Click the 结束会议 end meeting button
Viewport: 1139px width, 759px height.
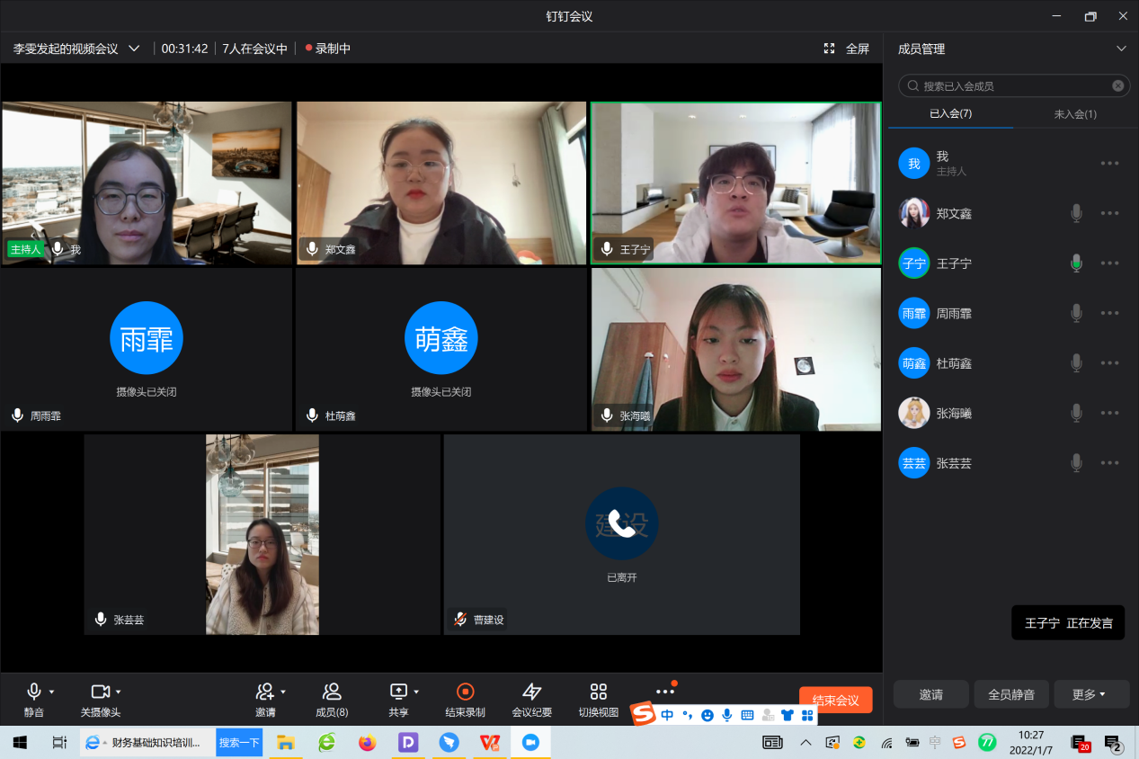click(x=835, y=701)
